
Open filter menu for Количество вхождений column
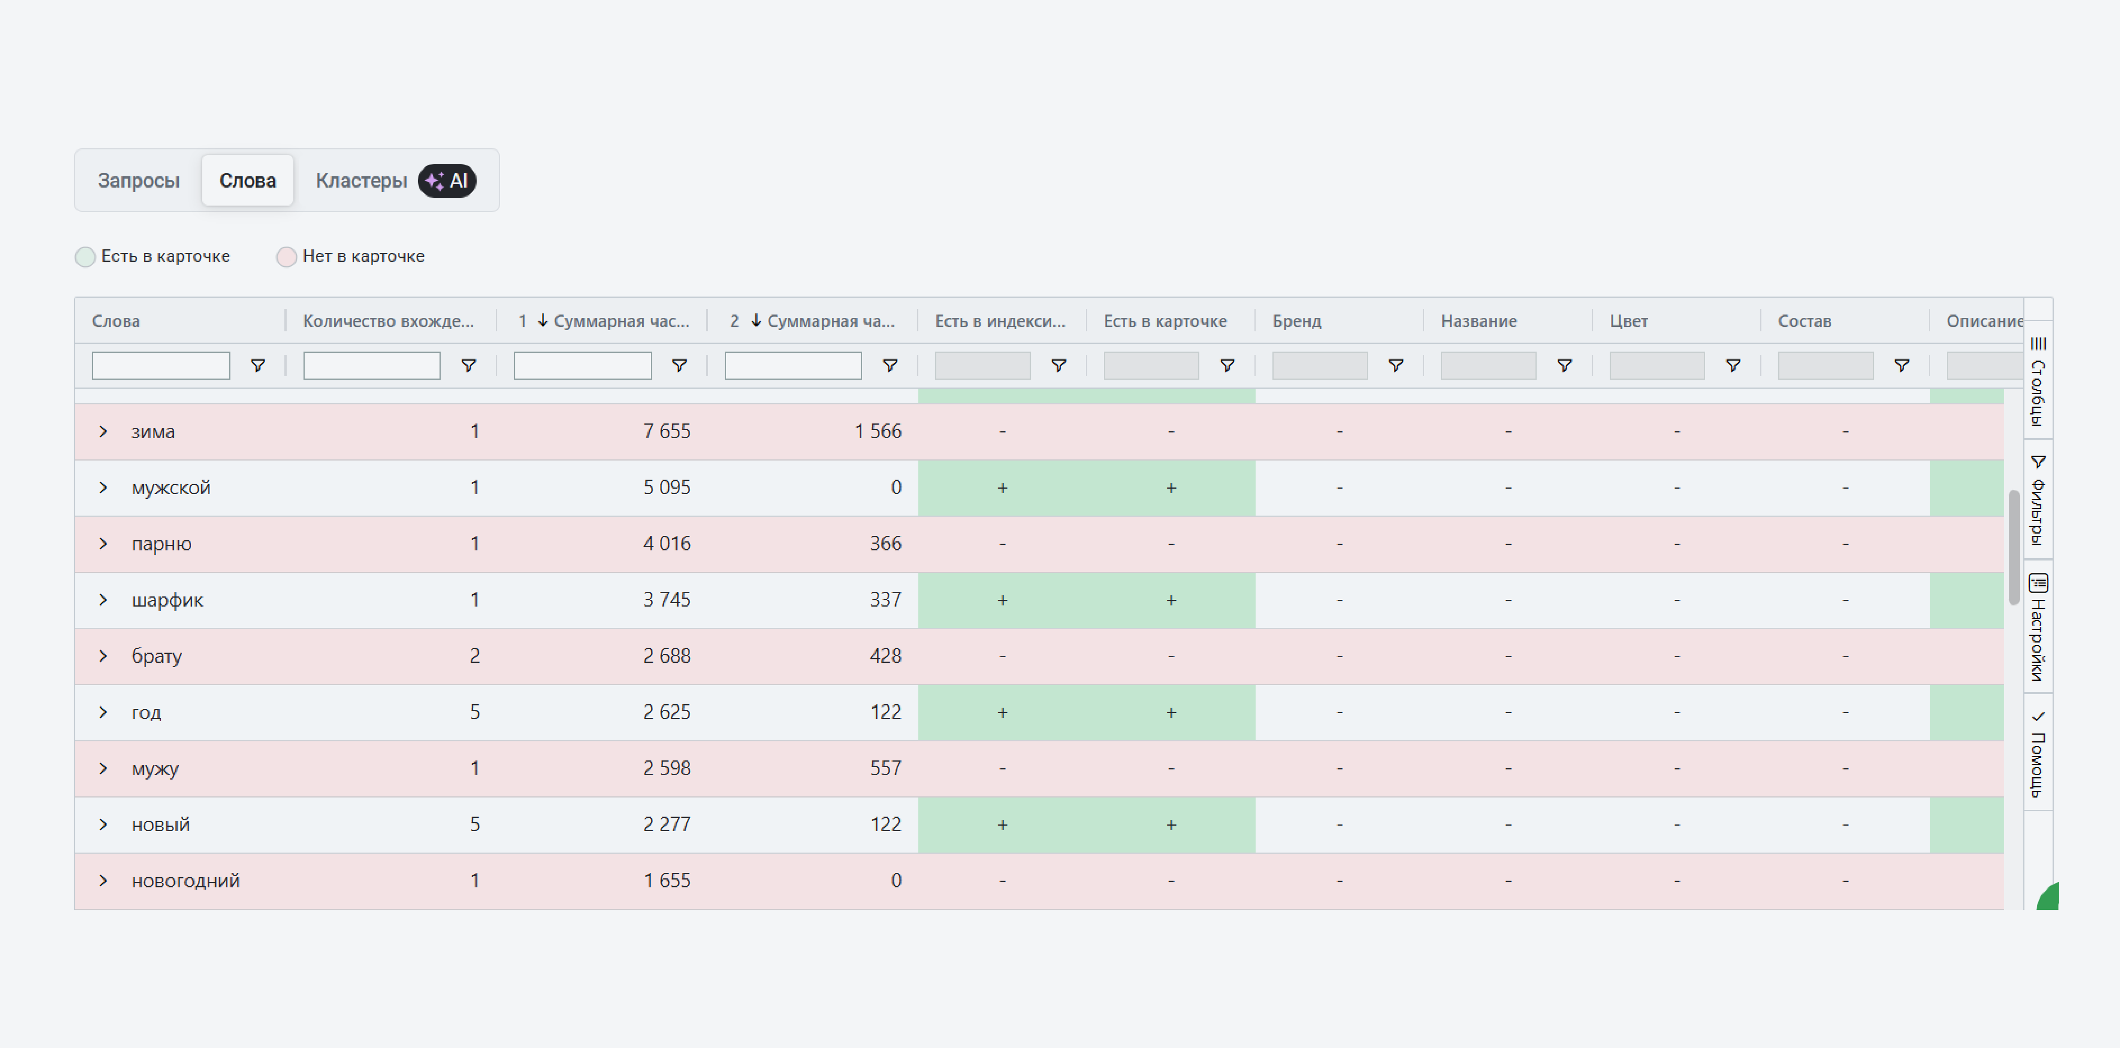[468, 365]
